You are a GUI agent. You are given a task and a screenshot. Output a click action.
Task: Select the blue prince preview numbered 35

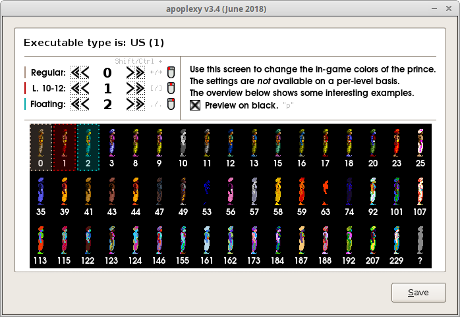41,196
